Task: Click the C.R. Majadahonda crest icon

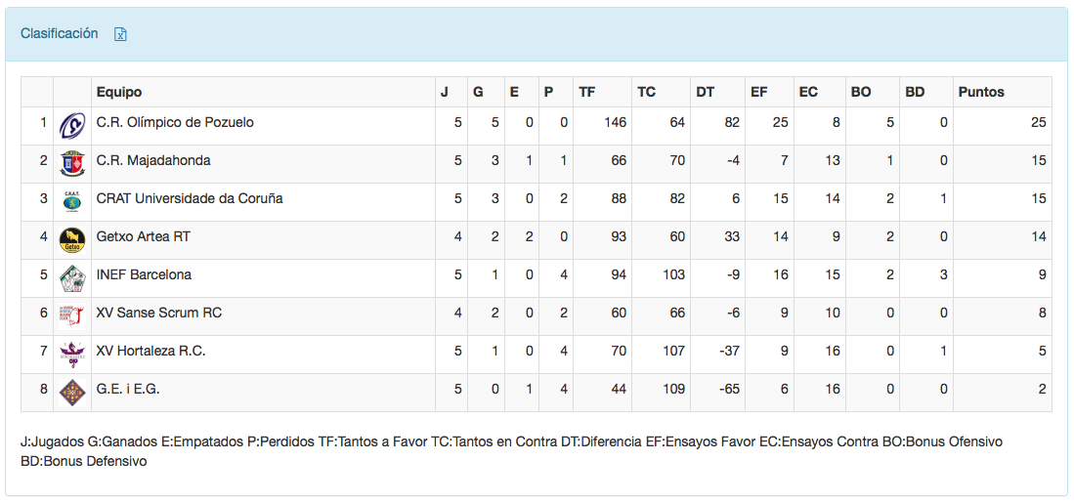Action: (72, 163)
